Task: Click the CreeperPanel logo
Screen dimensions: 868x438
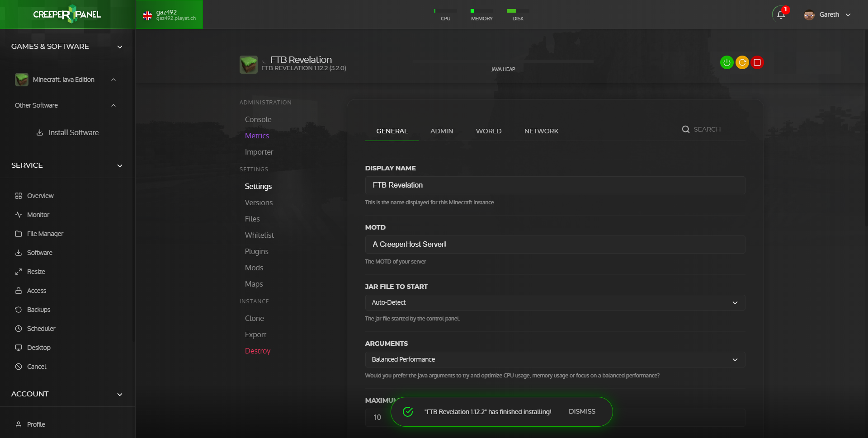Action: tap(67, 14)
